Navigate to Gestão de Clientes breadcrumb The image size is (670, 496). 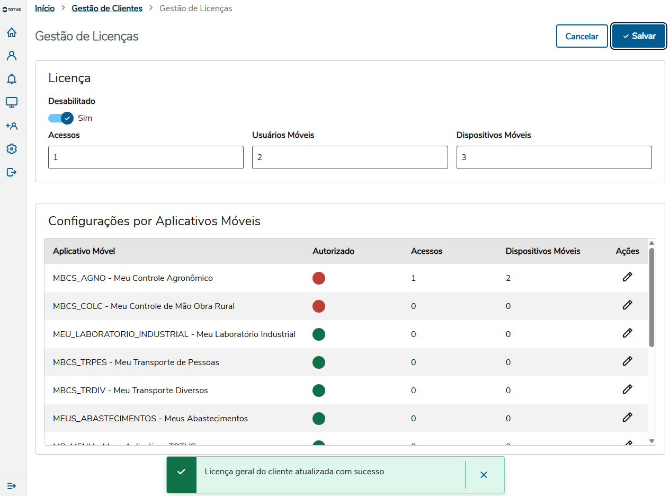pos(107,8)
